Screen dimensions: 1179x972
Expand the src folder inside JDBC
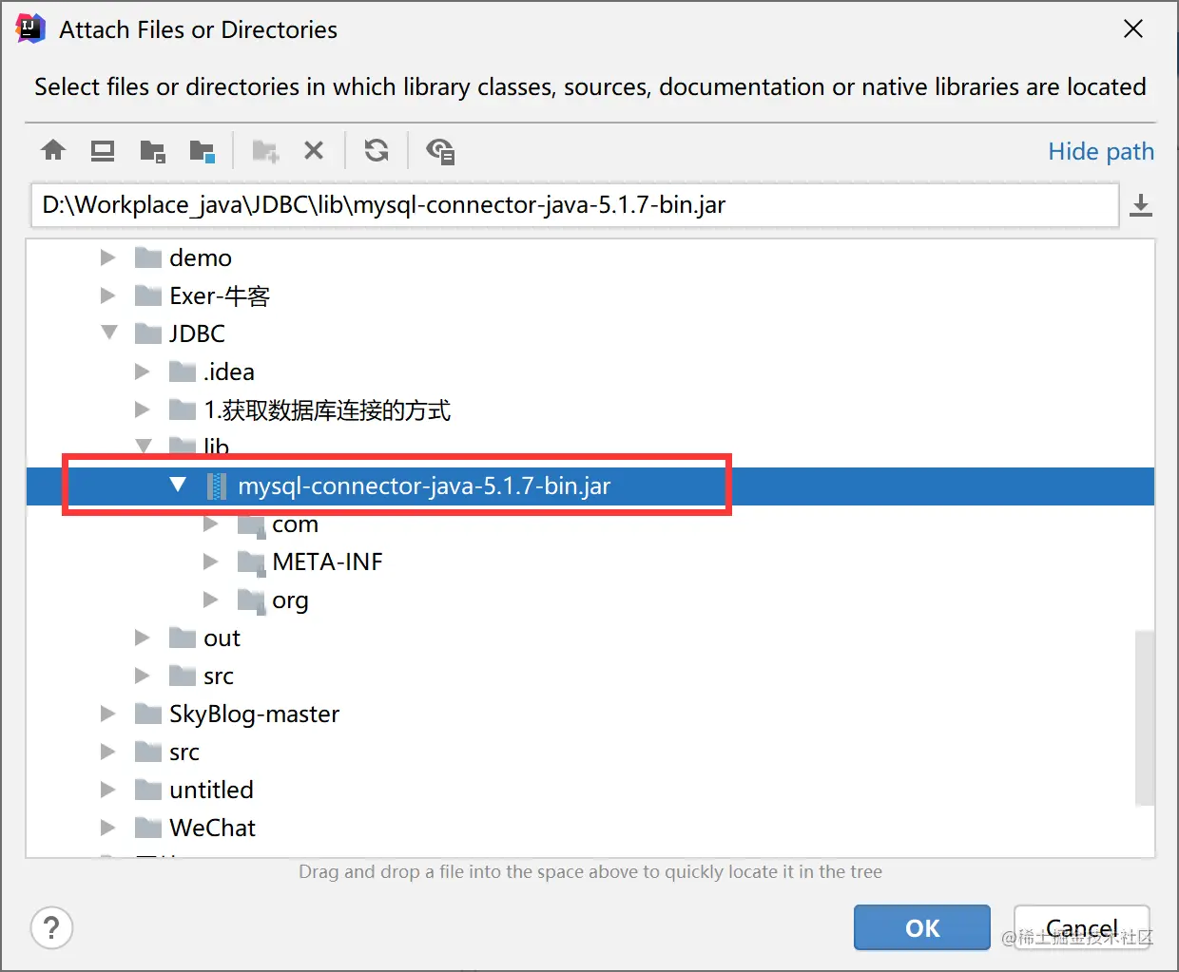tap(143, 676)
